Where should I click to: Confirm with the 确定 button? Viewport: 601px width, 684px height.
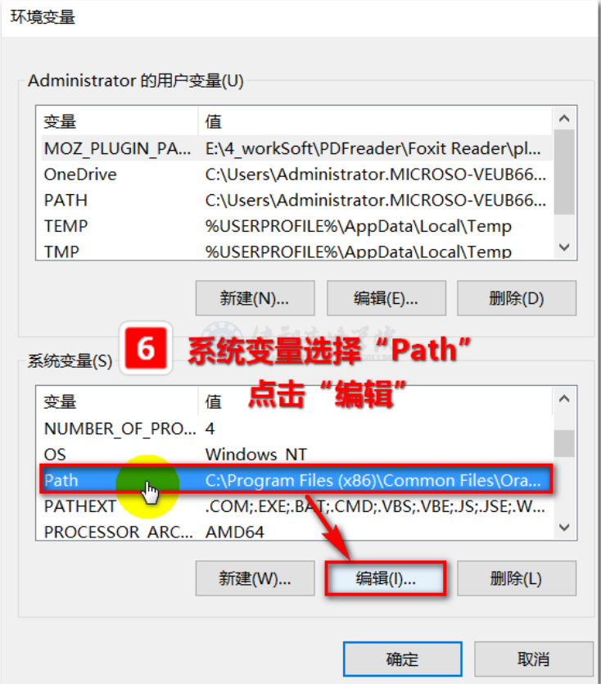pyautogui.click(x=403, y=659)
